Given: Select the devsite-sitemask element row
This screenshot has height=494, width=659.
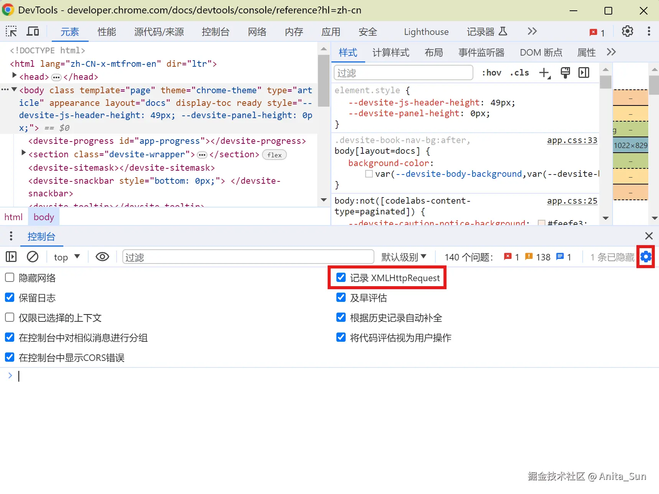Looking at the screenshot, I should click(x=122, y=168).
